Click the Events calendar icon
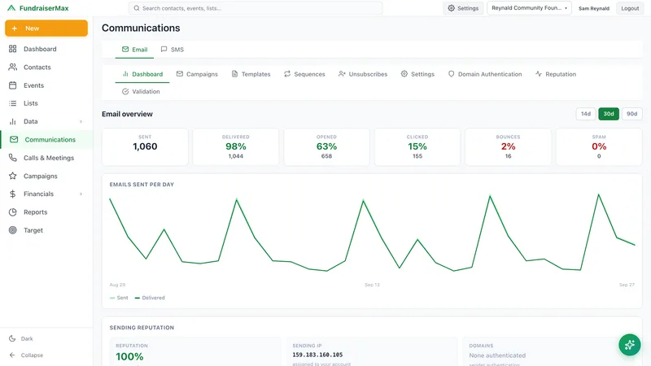Viewport: 651px width, 366px height. (13, 85)
